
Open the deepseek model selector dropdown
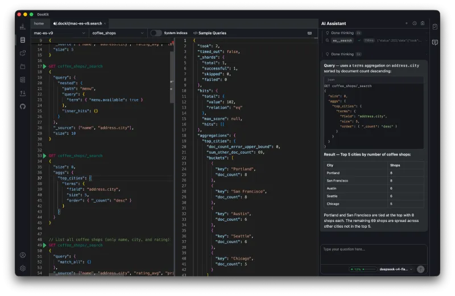396,269
